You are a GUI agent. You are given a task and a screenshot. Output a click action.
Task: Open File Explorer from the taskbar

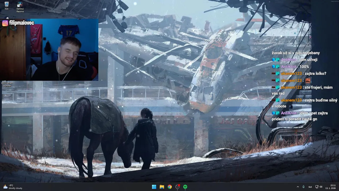[162, 187]
